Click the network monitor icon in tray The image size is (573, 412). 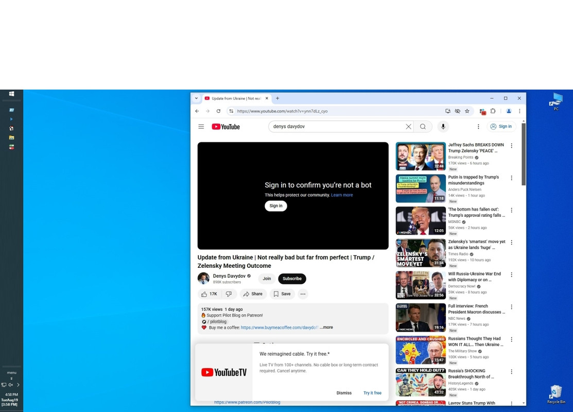[x=4, y=385]
